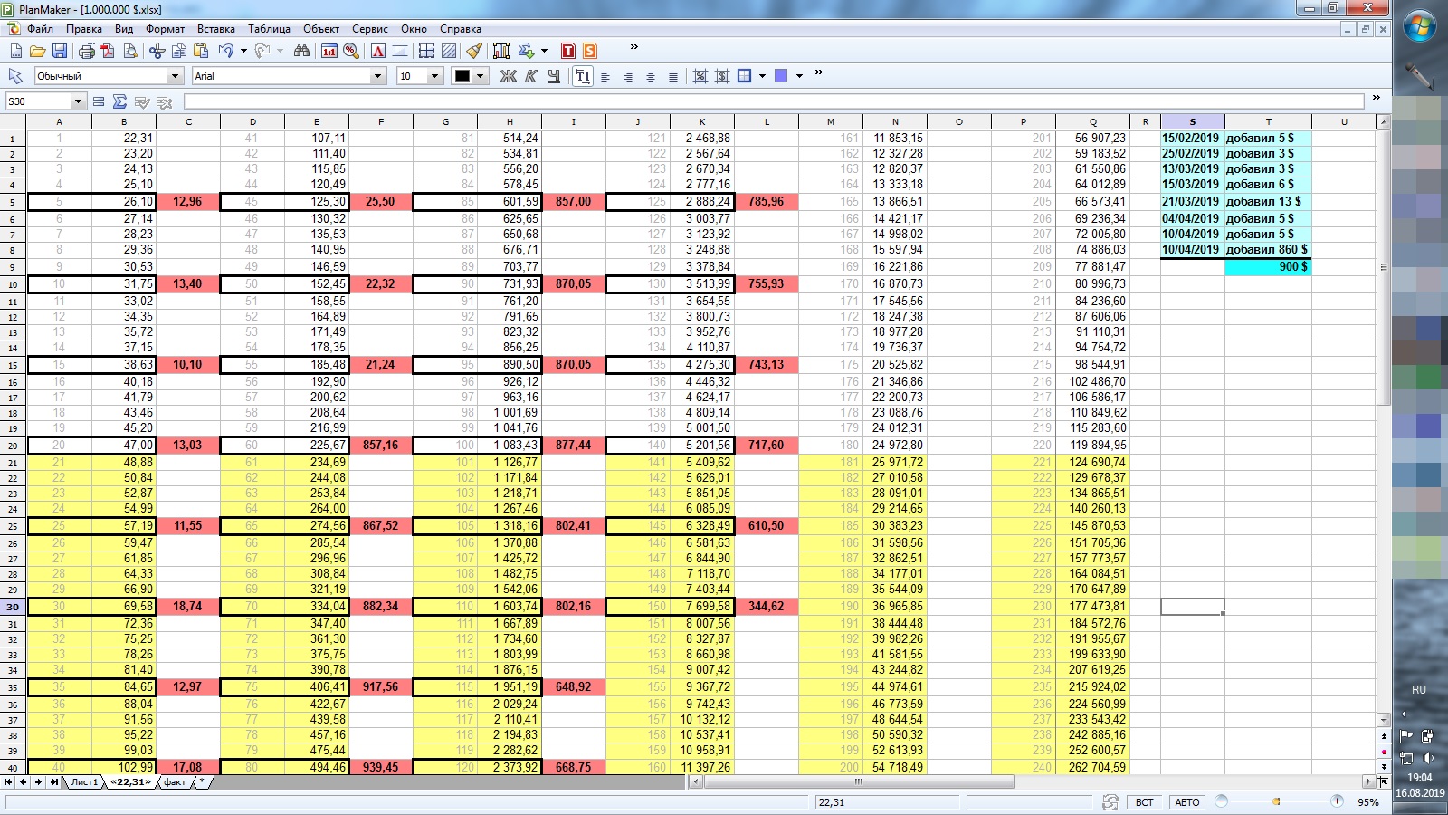Toggle italic formatting (К)
The width and height of the screenshot is (1448, 815).
click(x=531, y=76)
